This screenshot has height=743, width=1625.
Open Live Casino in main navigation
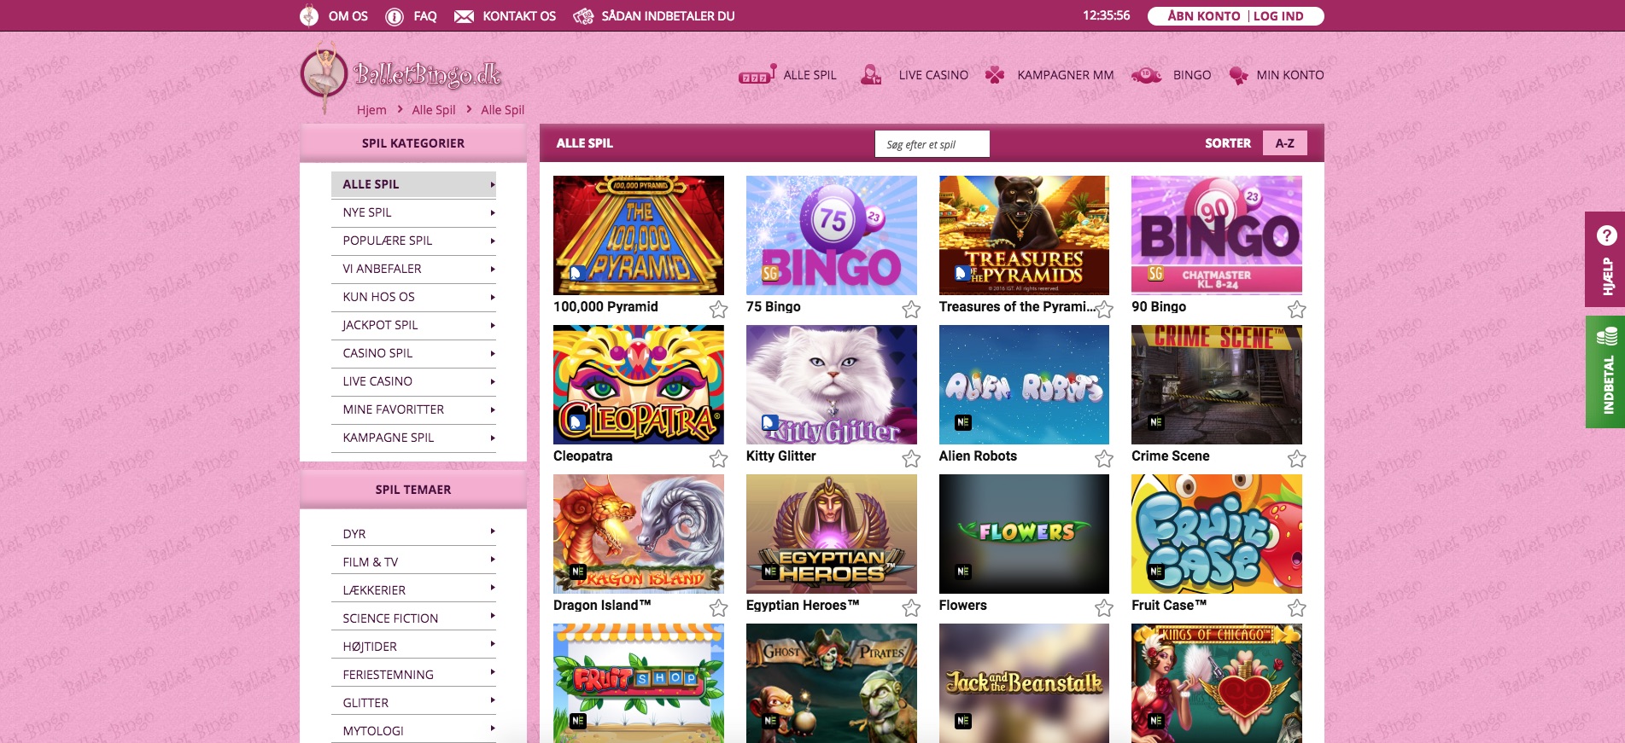click(933, 75)
